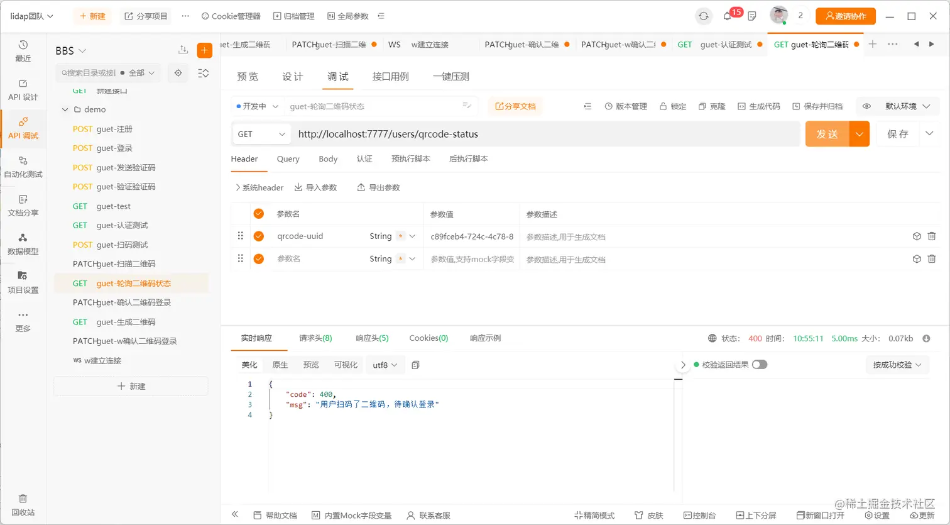Switch to the 设计 tab
Viewport: 950px width, 525px height.
pos(293,77)
